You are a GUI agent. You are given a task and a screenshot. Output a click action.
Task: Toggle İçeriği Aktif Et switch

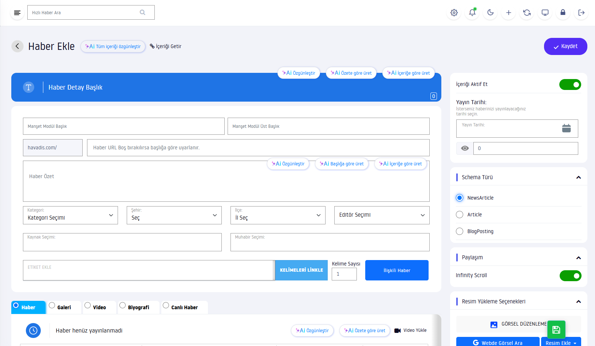click(570, 84)
